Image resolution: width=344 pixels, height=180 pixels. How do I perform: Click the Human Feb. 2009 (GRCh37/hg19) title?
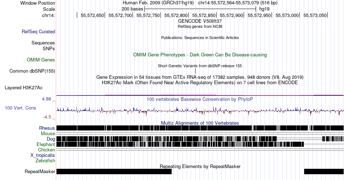pyautogui.click(x=158, y=3)
